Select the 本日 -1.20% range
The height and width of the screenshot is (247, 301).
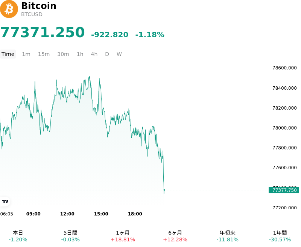(x=18, y=236)
